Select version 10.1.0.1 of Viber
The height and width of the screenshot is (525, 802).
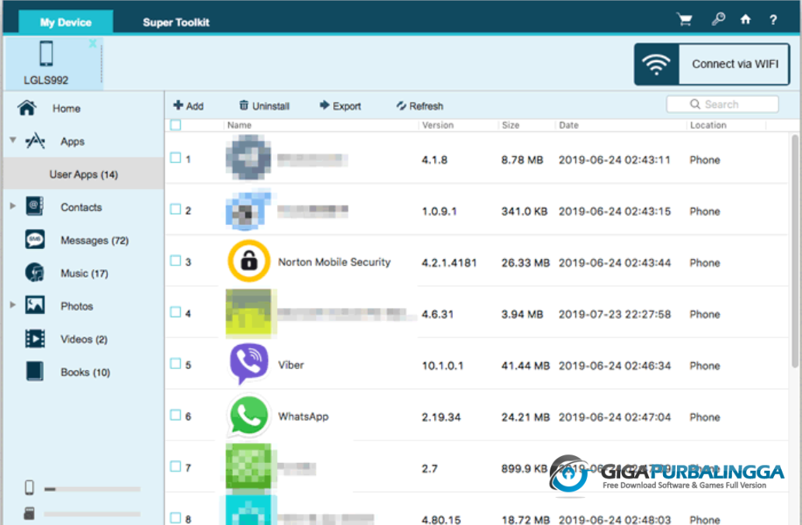coord(443,366)
